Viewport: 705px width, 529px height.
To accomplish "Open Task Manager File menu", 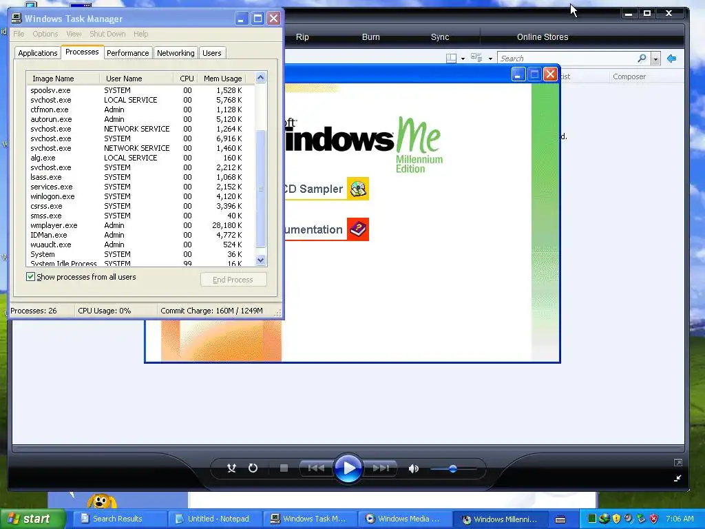I will click(19, 34).
